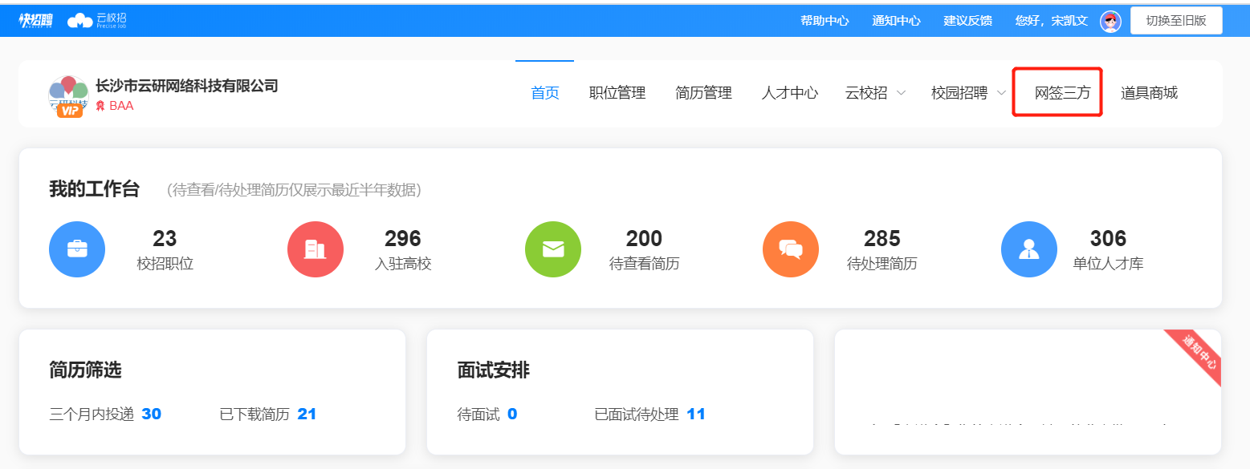The width and height of the screenshot is (1250, 469).
Task: Select the building icon beside 入驻高校
Action: (315, 249)
